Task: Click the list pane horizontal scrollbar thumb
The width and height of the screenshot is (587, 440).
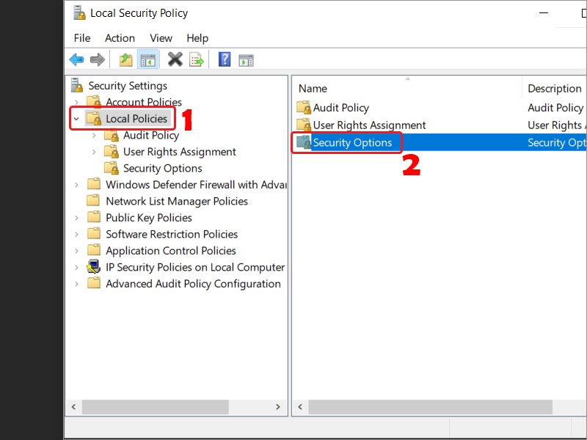Action: pos(431,407)
